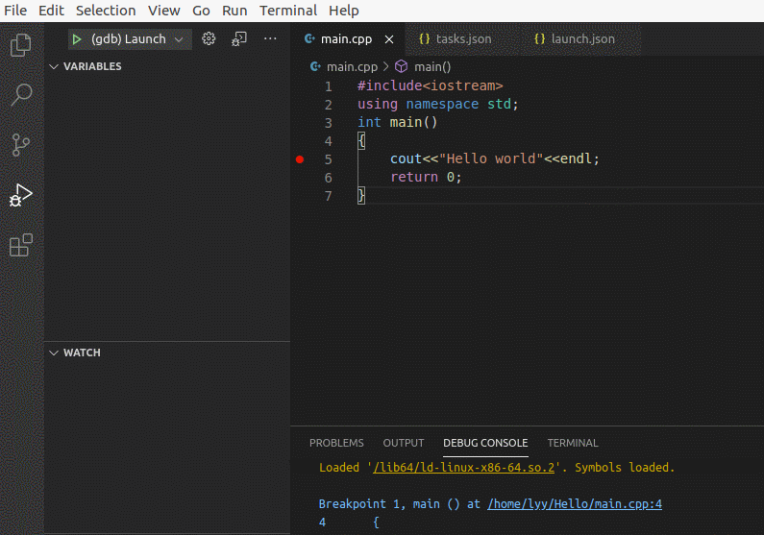Open launch.json via gear icon
The width and height of the screenshot is (764, 535).
209,39
